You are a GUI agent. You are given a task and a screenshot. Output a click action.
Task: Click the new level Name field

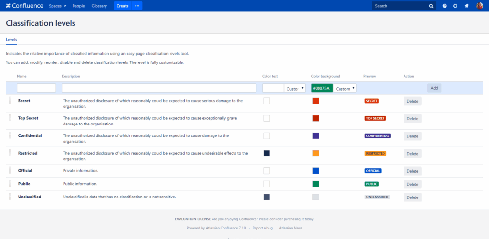click(x=36, y=88)
